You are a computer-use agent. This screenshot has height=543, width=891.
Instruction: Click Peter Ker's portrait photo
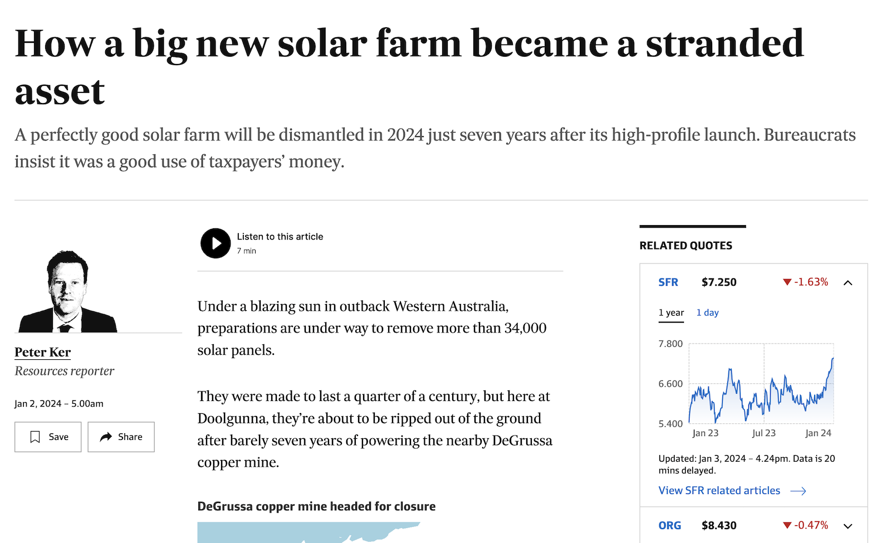click(67, 292)
